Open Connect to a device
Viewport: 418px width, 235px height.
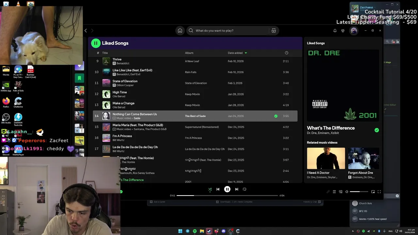coord(341,192)
